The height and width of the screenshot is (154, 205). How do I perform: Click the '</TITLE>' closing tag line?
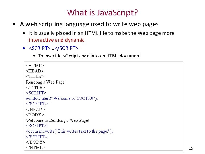tap(35, 87)
